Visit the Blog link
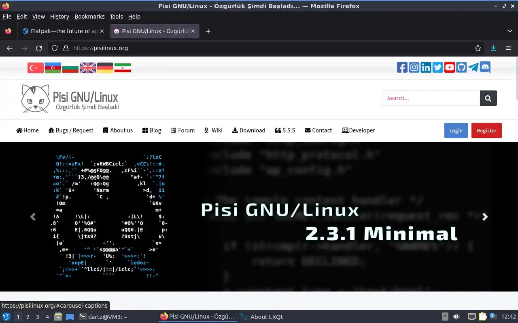Viewport: 518px width, 323px height. pos(152,130)
